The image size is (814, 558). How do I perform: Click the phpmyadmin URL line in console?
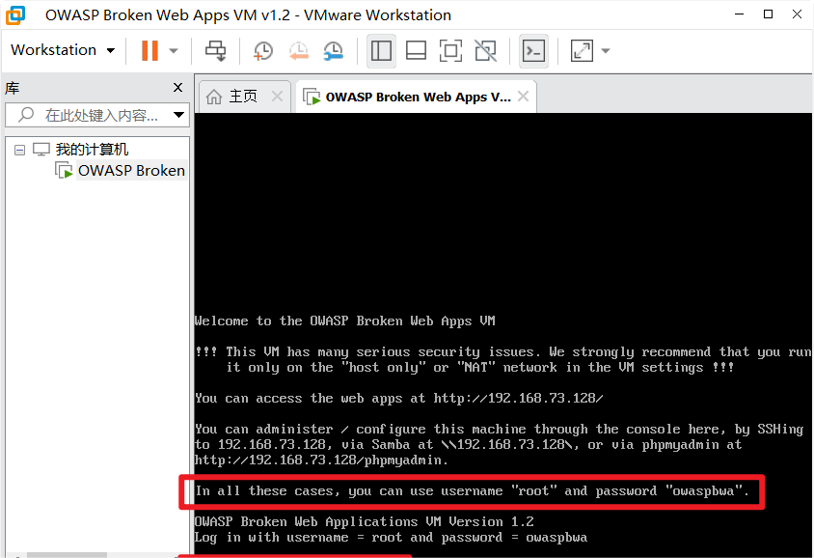click(x=321, y=460)
